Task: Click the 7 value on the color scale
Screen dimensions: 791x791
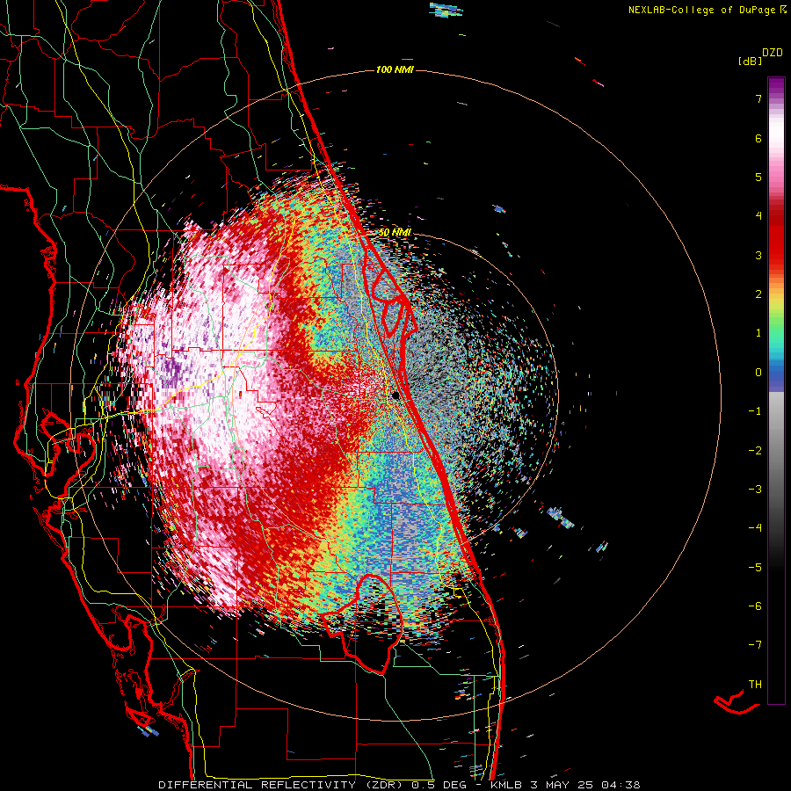Action: tap(758, 98)
